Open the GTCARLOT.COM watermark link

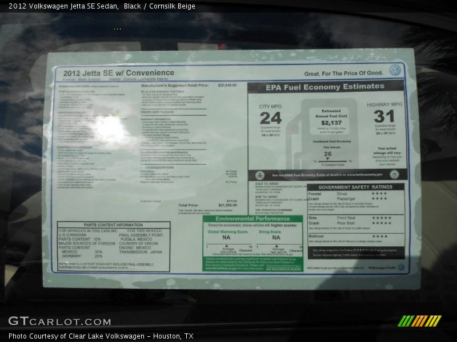coord(60,321)
